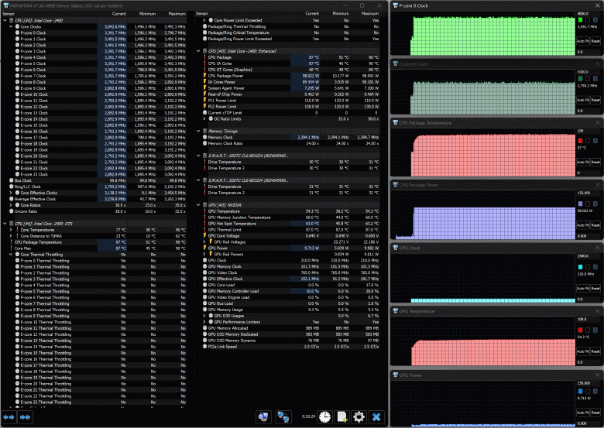Image resolution: width=604 pixels, height=428 pixels.
Task: Expand the Core Temperatures group
Action: (11, 230)
